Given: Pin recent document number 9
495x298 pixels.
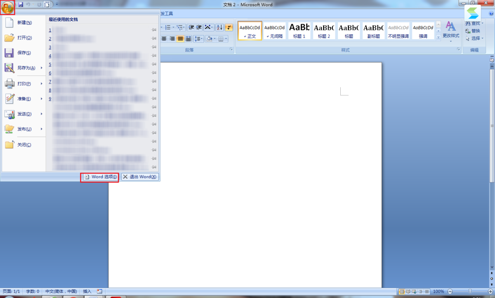Looking at the screenshot, I should pos(154,99).
